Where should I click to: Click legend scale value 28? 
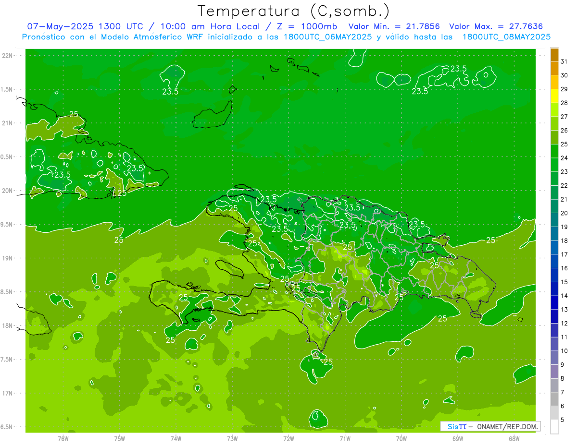click(x=564, y=103)
